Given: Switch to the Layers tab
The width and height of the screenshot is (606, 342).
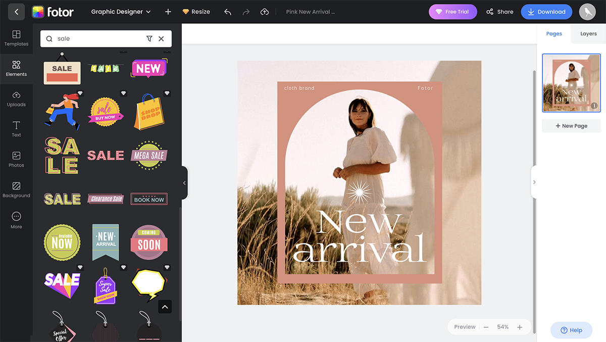Looking at the screenshot, I should tap(588, 33).
